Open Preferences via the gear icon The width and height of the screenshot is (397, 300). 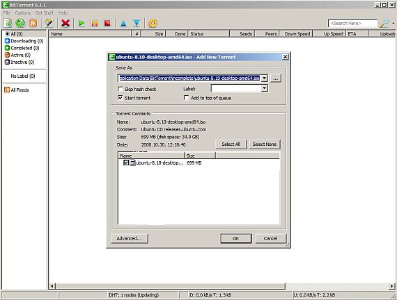[153, 23]
